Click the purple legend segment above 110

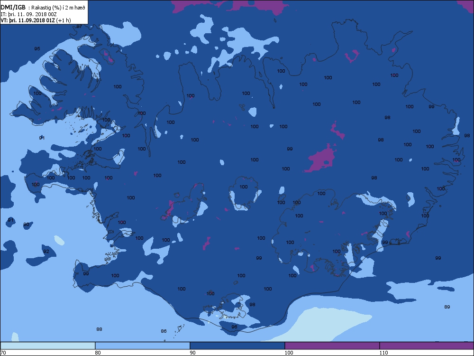[427, 346]
